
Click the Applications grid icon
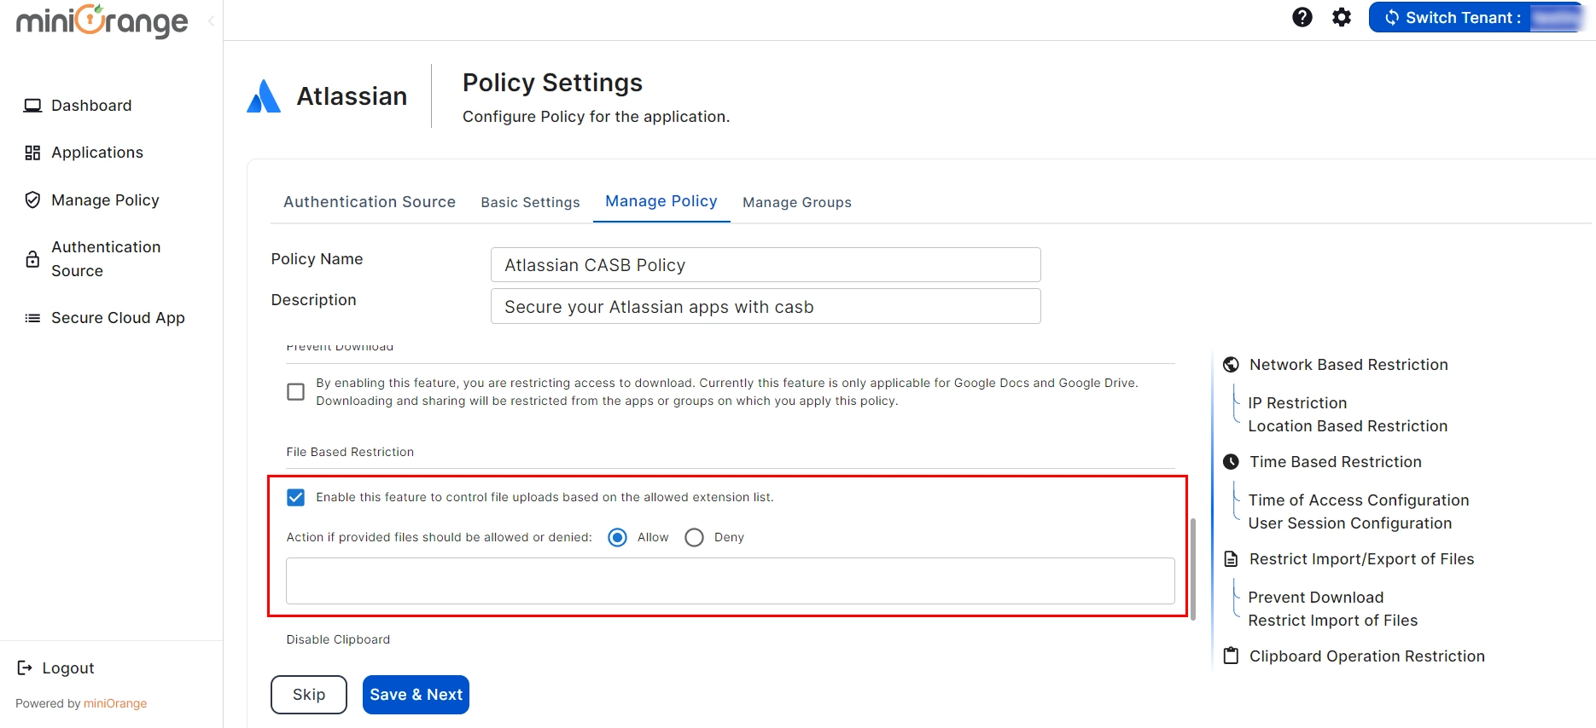click(x=32, y=153)
